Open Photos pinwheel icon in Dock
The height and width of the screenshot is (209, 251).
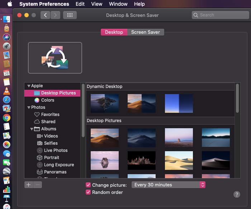(x=6, y=145)
